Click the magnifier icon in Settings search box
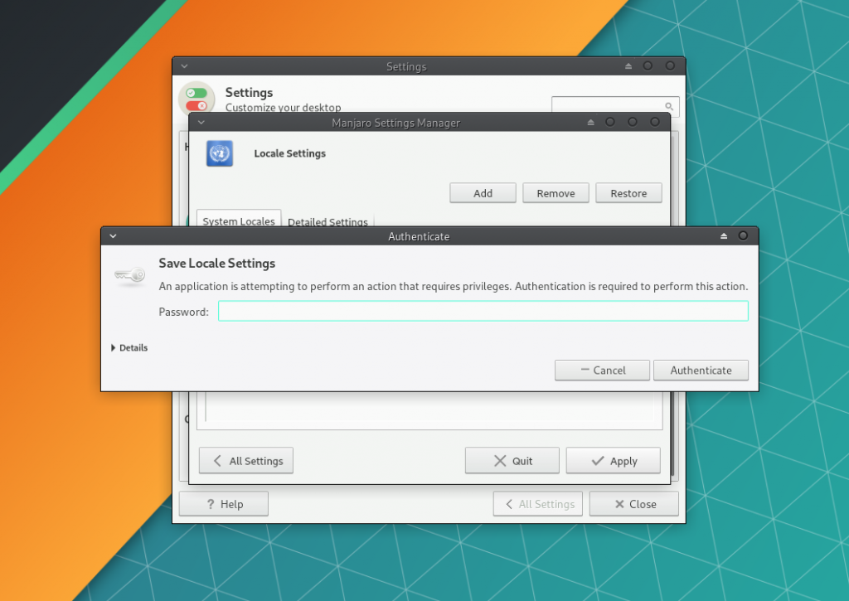The width and height of the screenshot is (849, 601). (x=669, y=106)
